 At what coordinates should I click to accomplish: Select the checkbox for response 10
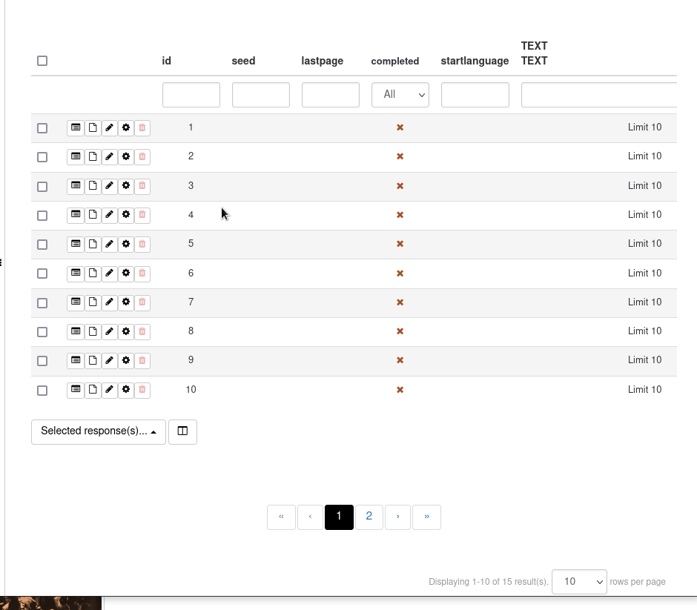tap(42, 391)
